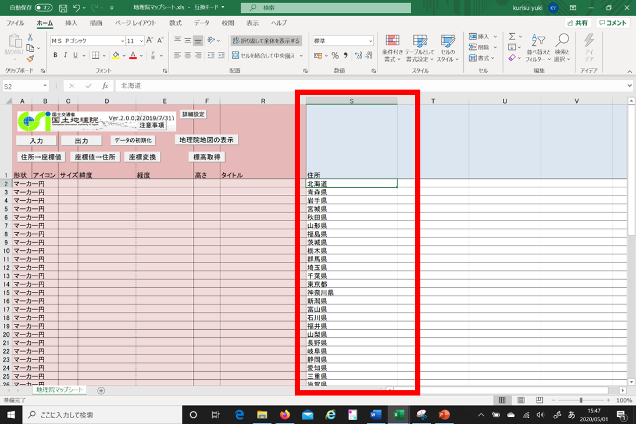Open Conditional Formatting menu

tap(392, 48)
